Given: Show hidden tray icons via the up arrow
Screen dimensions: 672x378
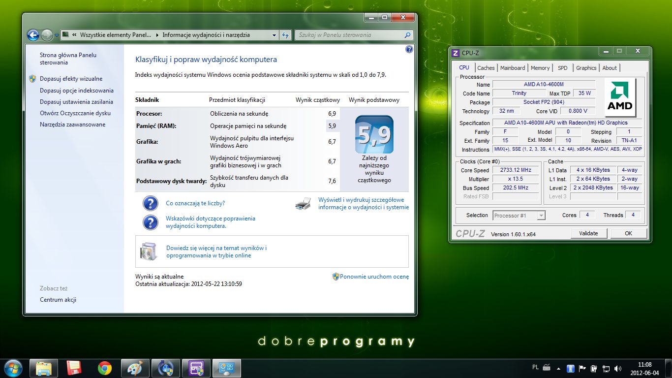Looking at the screenshot, I should (558, 368).
